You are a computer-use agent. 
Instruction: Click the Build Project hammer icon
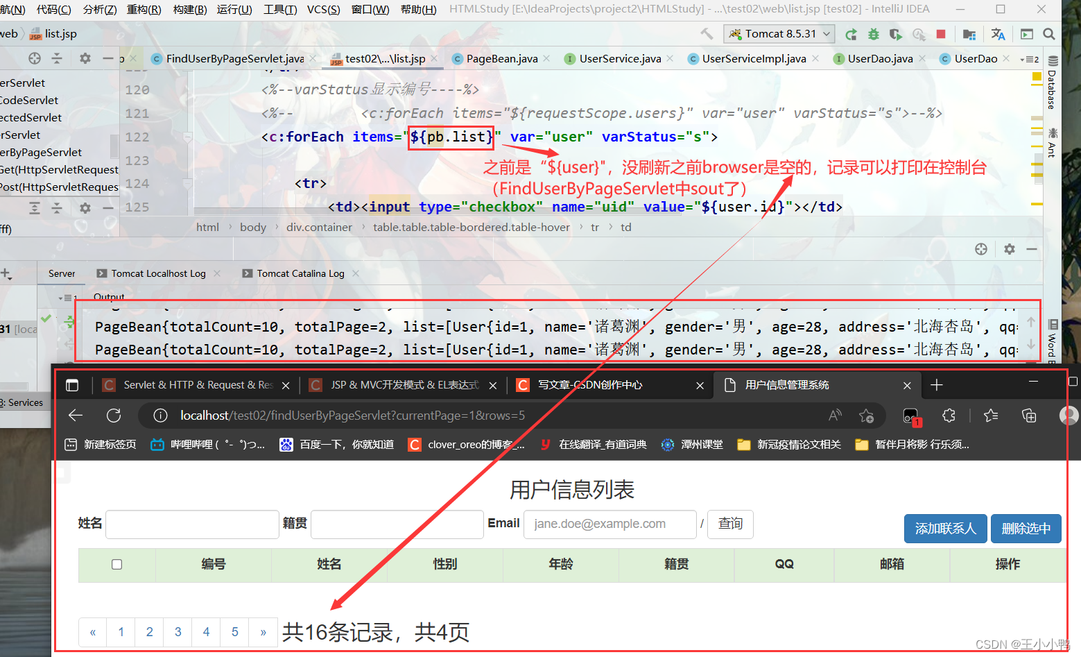point(707,33)
